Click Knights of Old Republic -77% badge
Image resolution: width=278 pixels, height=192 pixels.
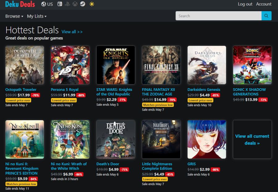pyautogui.click(x=122, y=100)
